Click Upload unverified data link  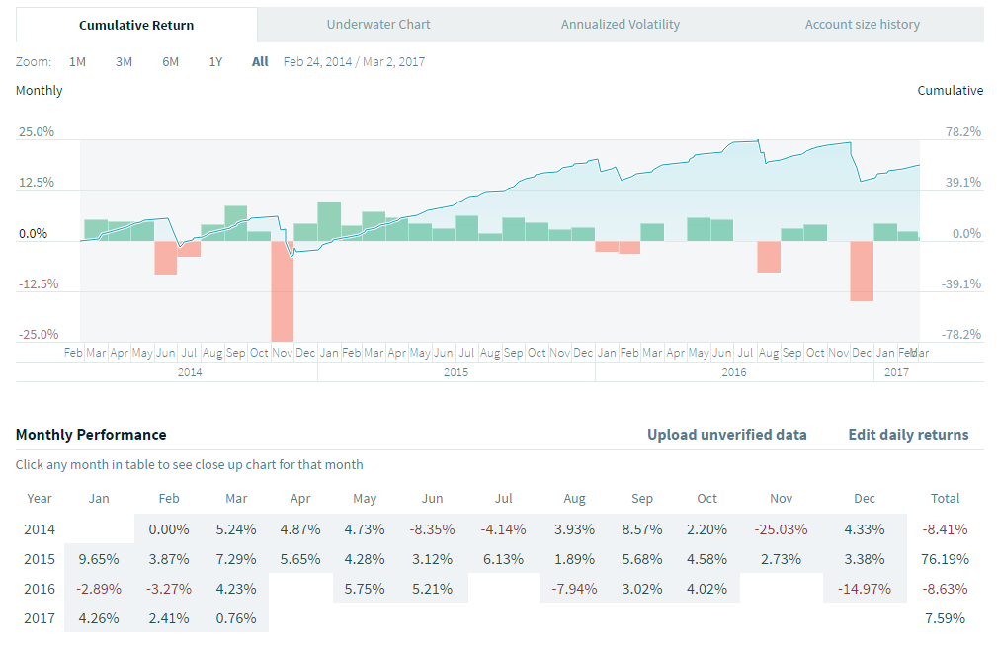click(x=726, y=435)
